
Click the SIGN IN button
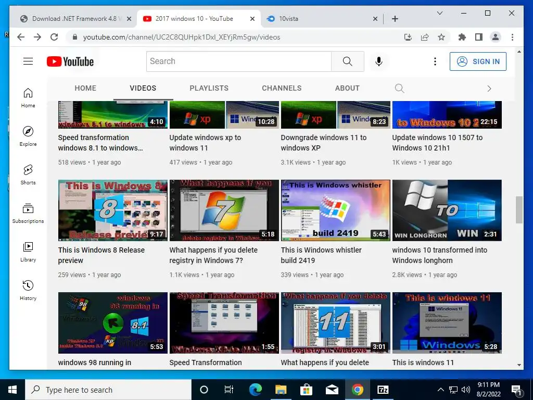[478, 61]
